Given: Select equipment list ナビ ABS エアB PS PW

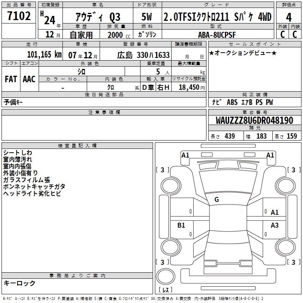Looking at the screenshot, I should [242, 102].
